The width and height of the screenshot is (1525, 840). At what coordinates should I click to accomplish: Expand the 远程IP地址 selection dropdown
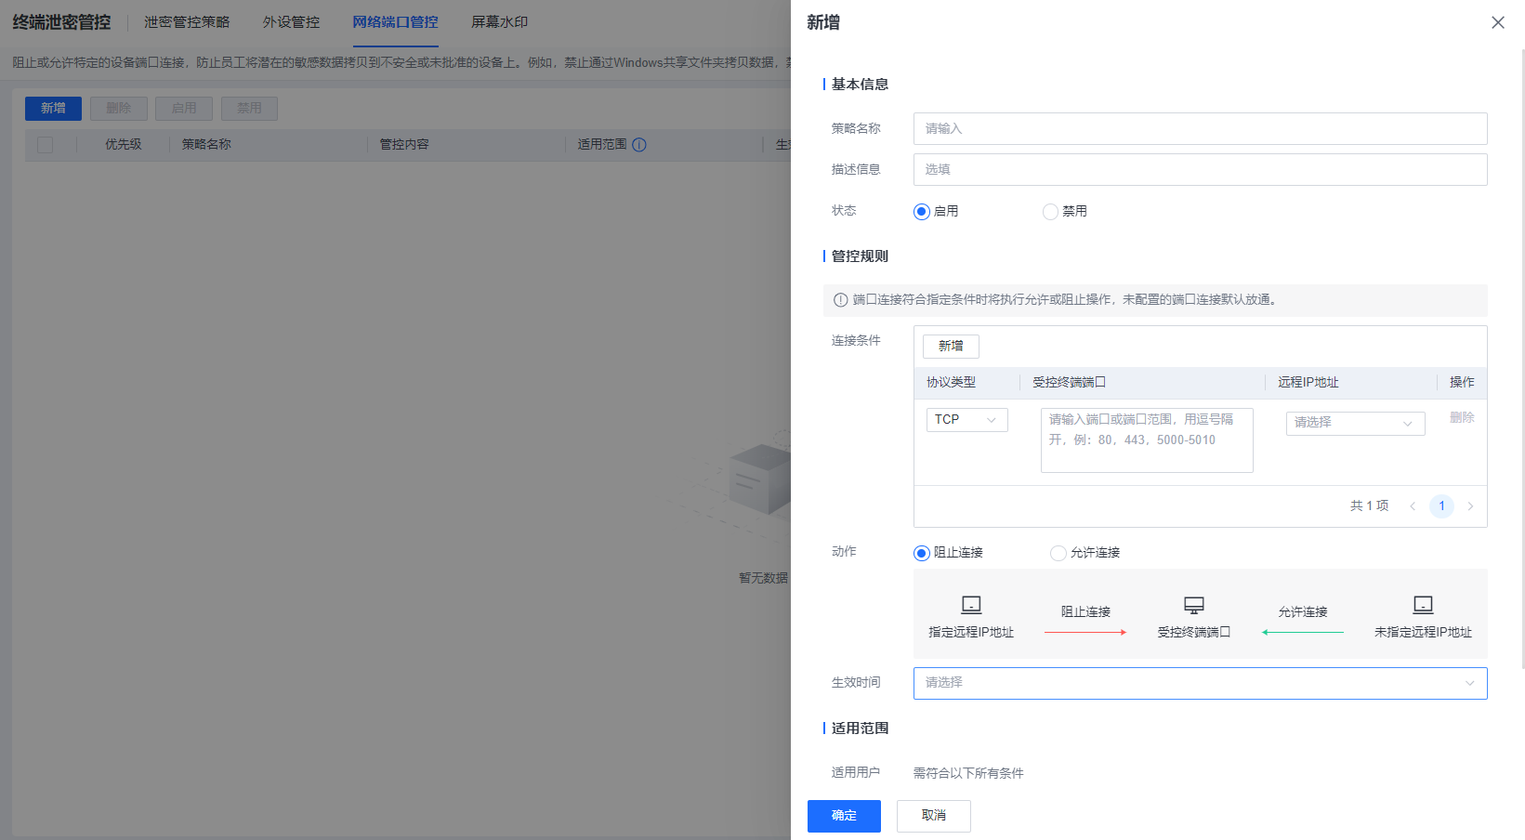pos(1355,423)
